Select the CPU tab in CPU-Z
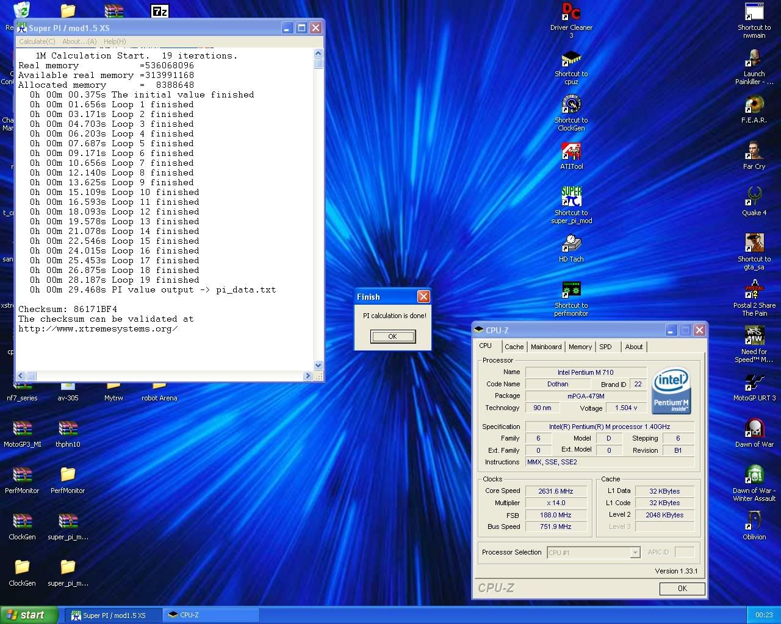 tap(486, 346)
